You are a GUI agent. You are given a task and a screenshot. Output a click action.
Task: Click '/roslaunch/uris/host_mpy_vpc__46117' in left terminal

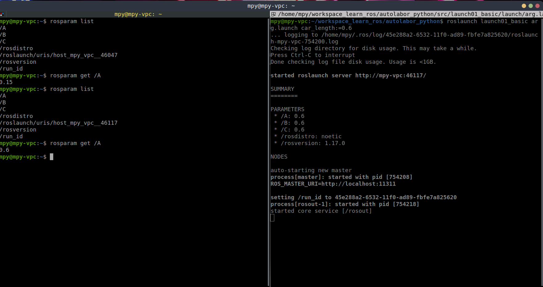tap(59, 123)
